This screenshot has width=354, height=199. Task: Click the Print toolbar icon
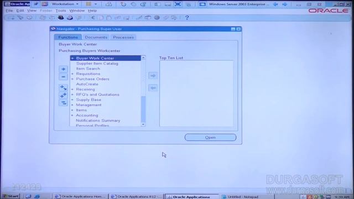pos(70,18)
